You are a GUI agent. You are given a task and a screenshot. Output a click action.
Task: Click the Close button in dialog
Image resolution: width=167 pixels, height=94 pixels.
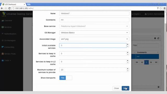coord(116,88)
